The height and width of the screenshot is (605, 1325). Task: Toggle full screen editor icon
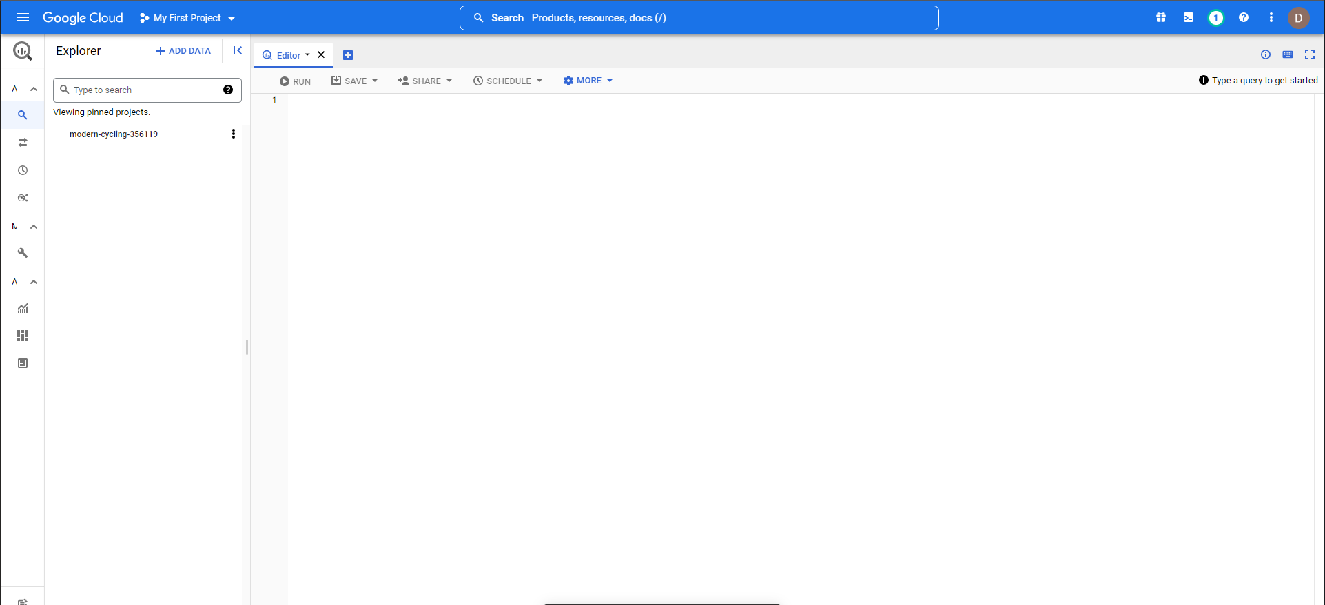pyautogui.click(x=1310, y=54)
